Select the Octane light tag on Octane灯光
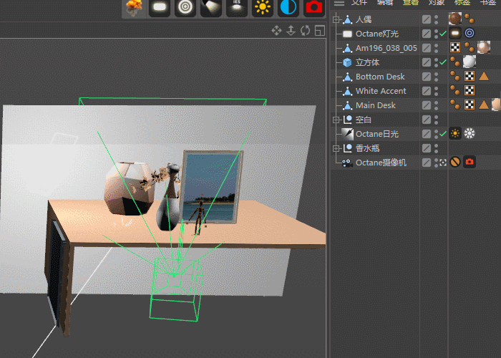This screenshot has height=358, width=501. [455, 33]
